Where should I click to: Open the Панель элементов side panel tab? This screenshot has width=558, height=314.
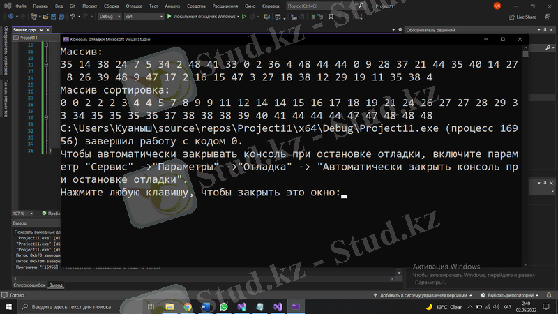click(x=6, y=98)
